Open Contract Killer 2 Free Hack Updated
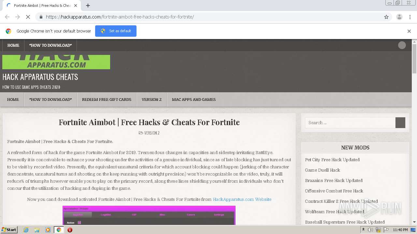The width and height of the screenshot is (417, 234). pyautogui.click(x=341, y=201)
